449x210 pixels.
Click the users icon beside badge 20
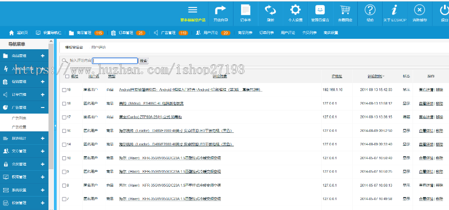pyautogui.click(x=198, y=33)
